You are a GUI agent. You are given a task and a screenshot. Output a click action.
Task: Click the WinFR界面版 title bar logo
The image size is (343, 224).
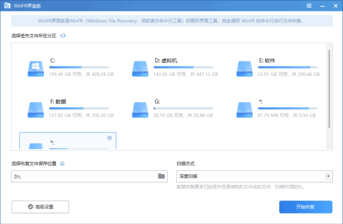click(x=7, y=5)
